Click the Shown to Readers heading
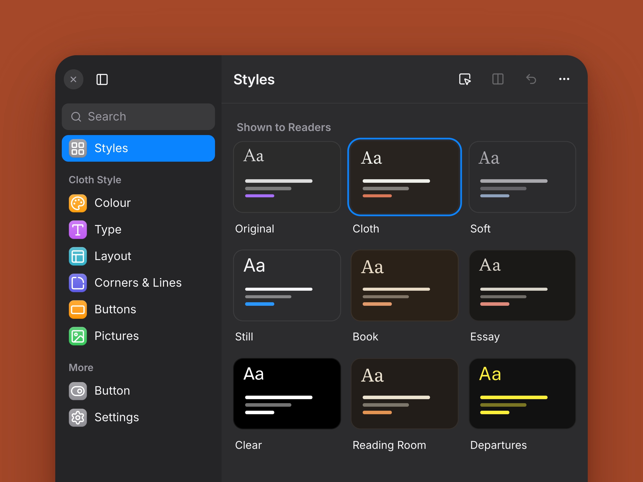 click(x=284, y=127)
